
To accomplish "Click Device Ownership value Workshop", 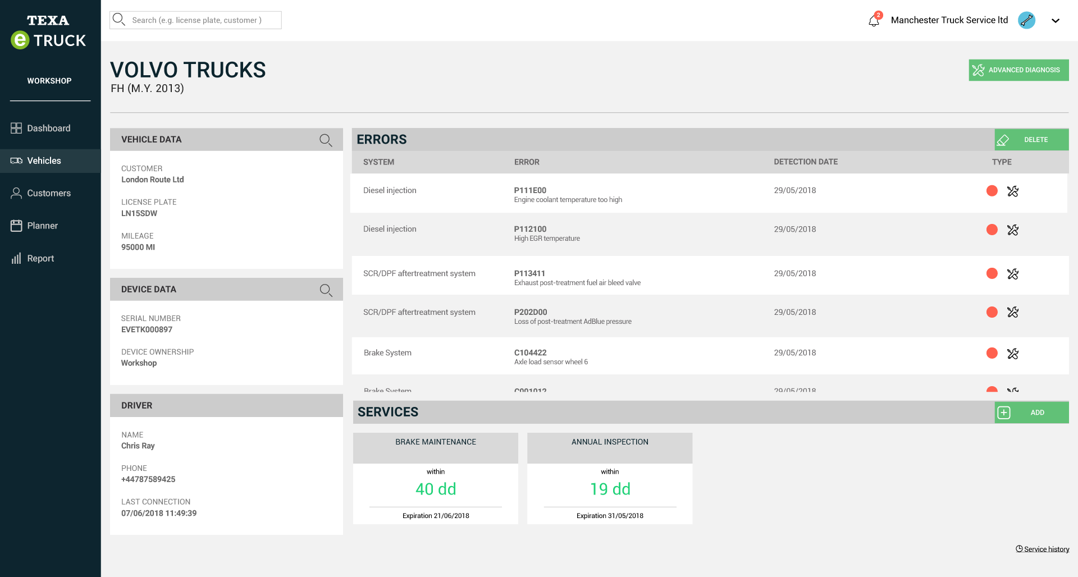I will (x=139, y=363).
